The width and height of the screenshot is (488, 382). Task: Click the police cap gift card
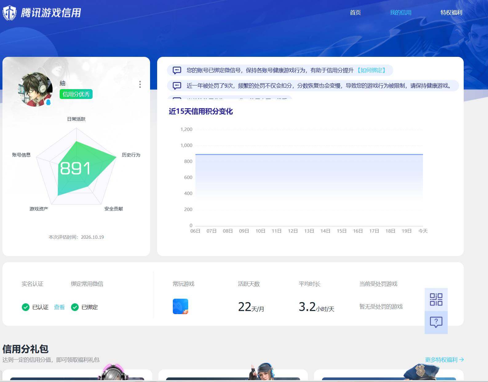click(389, 374)
